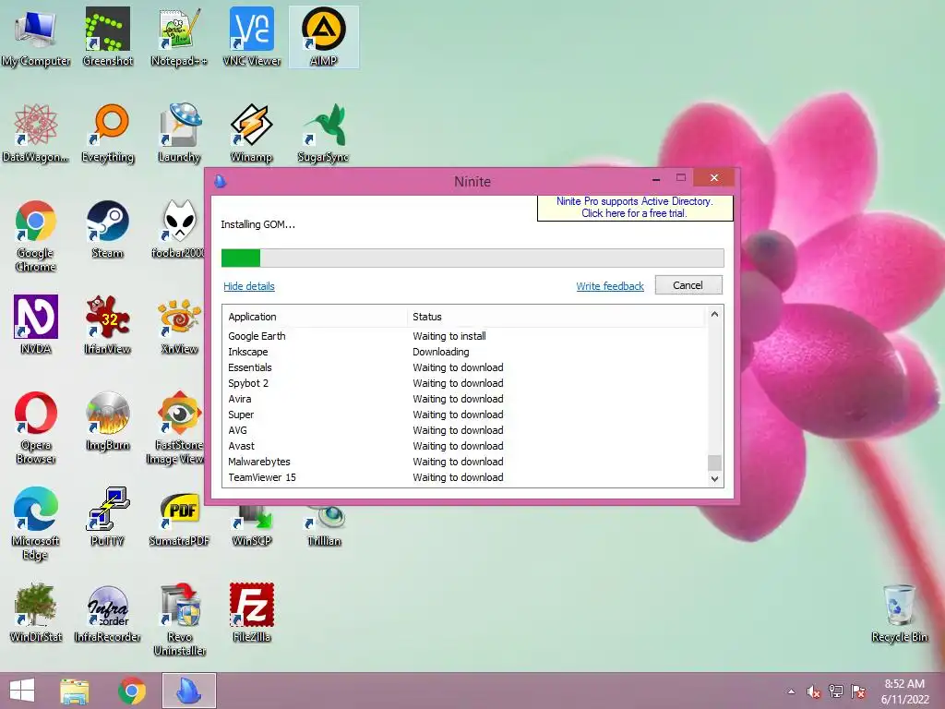Image resolution: width=945 pixels, height=709 pixels.
Task: Select the Winamp desktop shortcut
Action: coord(251,133)
